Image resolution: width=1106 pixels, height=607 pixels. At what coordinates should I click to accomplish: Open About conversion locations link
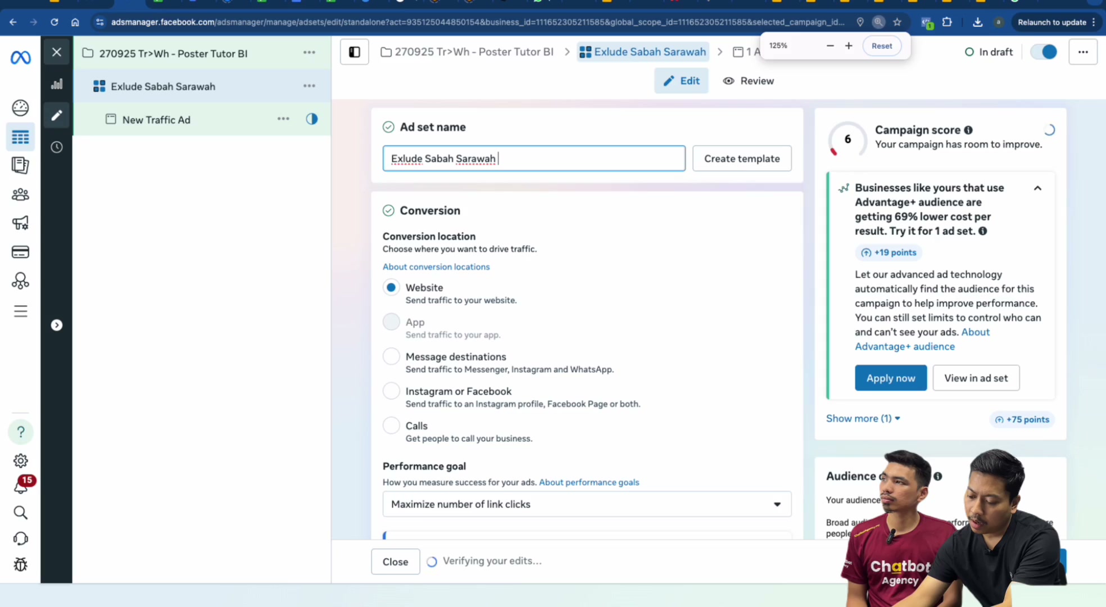coord(436,267)
